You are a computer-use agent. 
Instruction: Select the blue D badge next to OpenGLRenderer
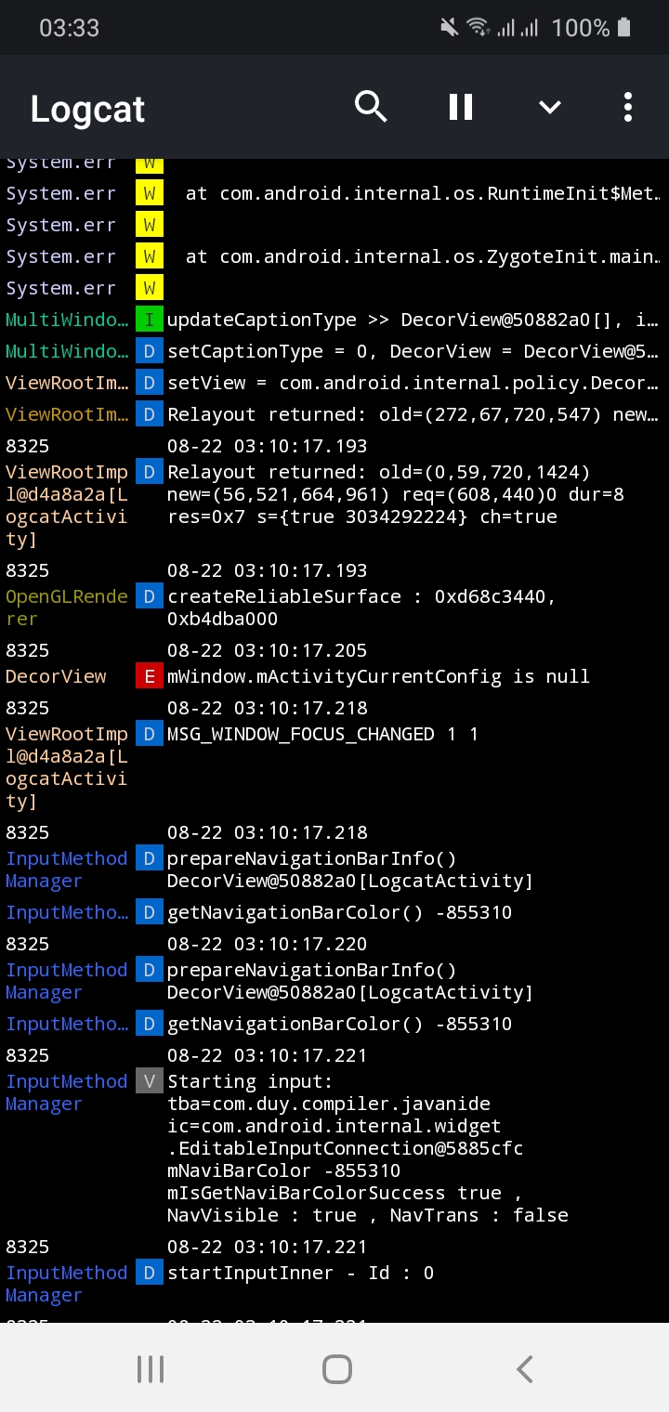(149, 596)
